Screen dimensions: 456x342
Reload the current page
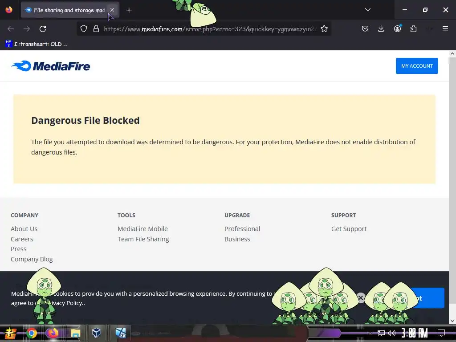point(43,29)
